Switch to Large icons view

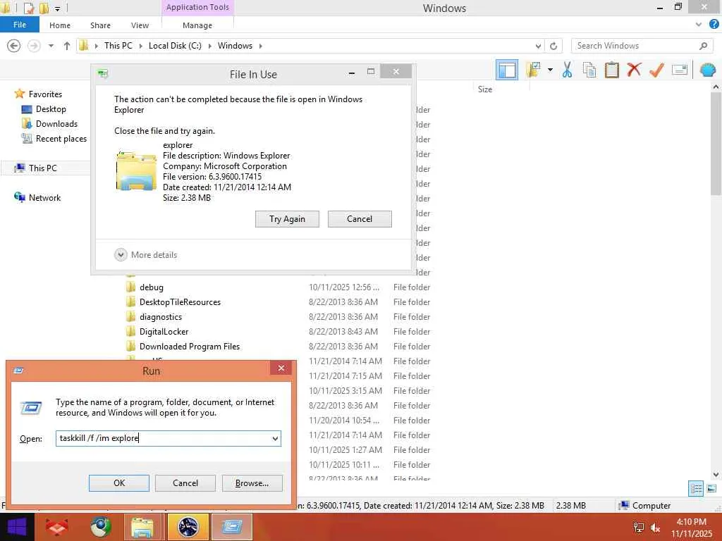[711, 489]
